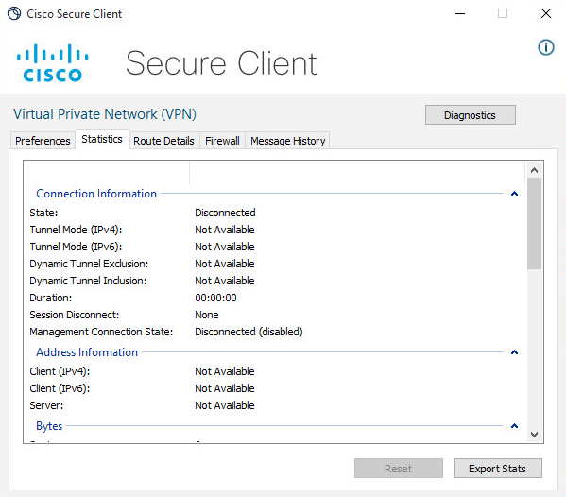This screenshot has width=566, height=497.
Task: View the Message History tab
Action: [x=287, y=141]
